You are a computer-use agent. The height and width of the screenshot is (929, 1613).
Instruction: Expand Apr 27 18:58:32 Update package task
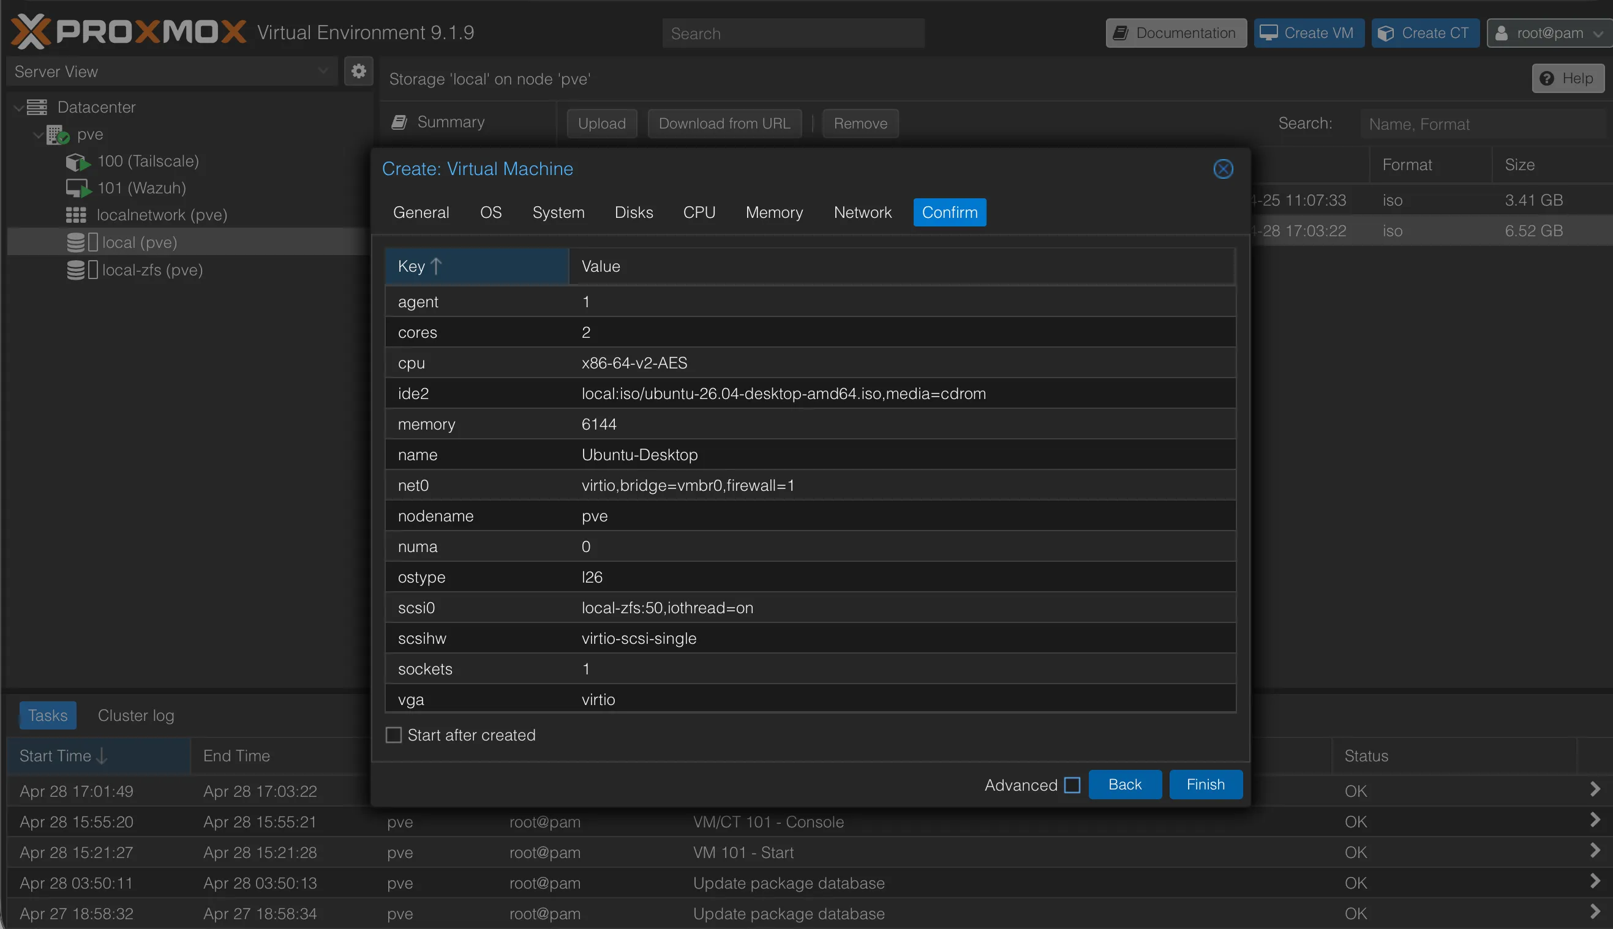tap(1595, 912)
